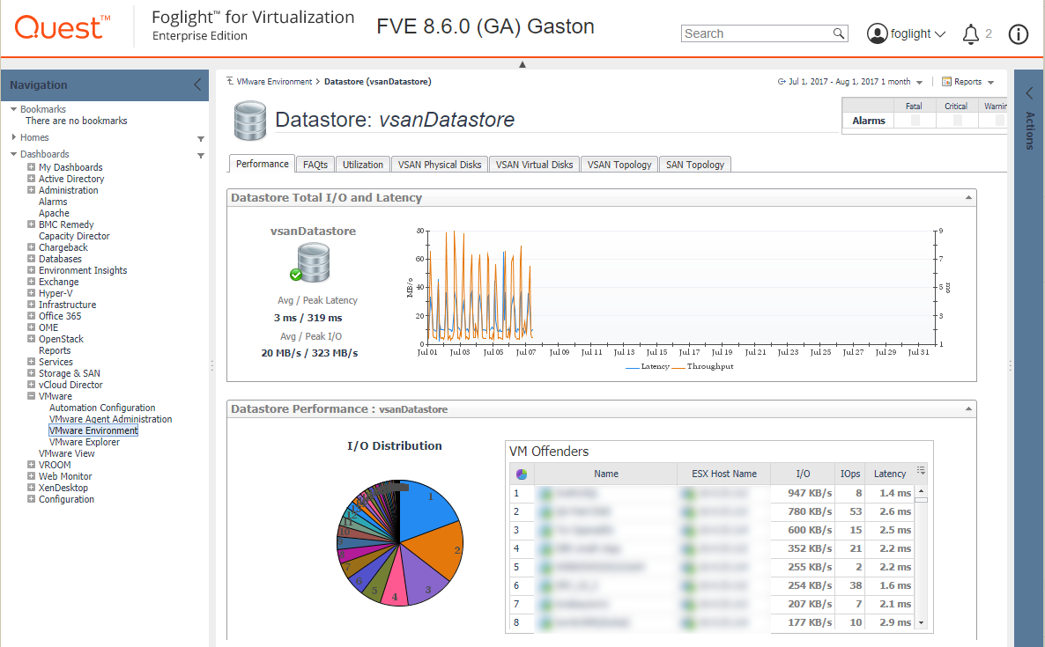
Task: Sort VM Offenders by Name column
Action: (x=606, y=474)
